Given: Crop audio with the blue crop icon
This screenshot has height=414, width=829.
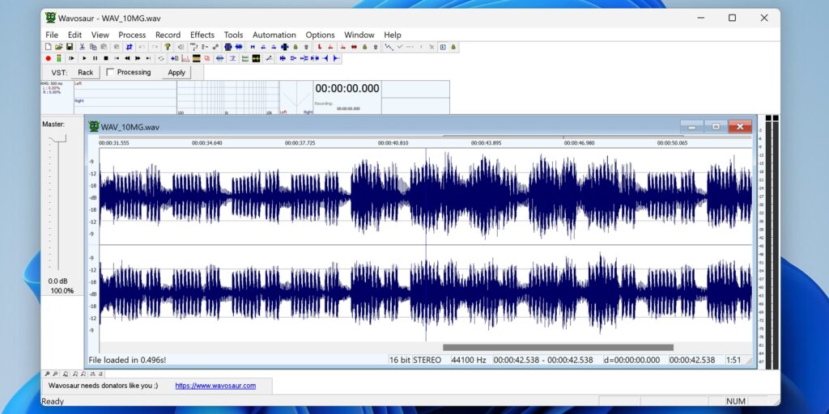Looking at the screenshot, I should (x=129, y=47).
